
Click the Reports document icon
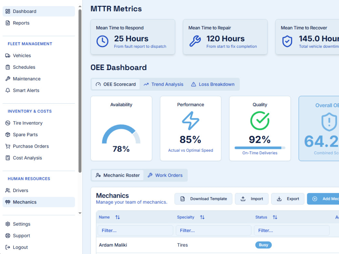(x=8, y=23)
